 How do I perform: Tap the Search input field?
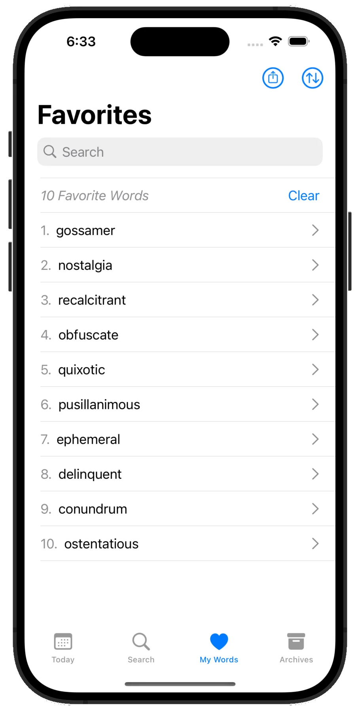[180, 152]
